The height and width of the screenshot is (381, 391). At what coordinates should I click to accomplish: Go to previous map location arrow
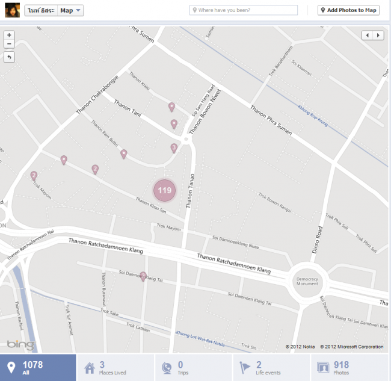(368, 35)
